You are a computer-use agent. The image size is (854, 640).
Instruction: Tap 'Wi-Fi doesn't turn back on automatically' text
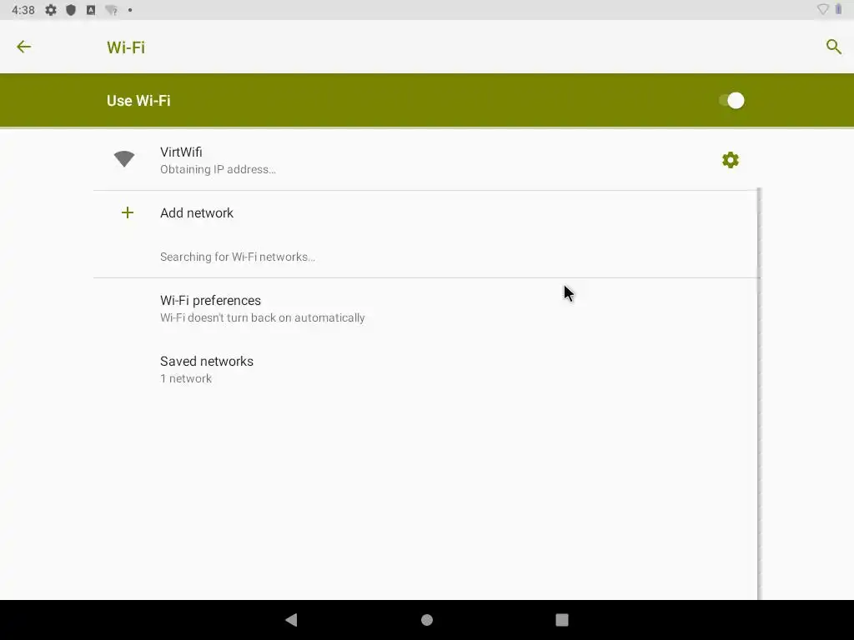point(263,317)
